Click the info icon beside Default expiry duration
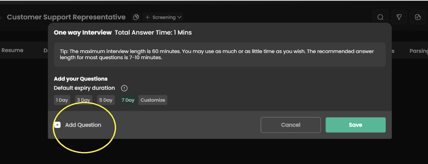428x164 pixels. pyautogui.click(x=124, y=88)
